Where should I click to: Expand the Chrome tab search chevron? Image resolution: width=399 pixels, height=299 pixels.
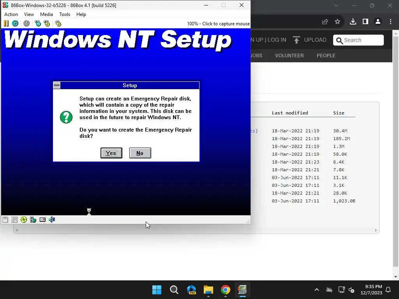[x=336, y=5]
